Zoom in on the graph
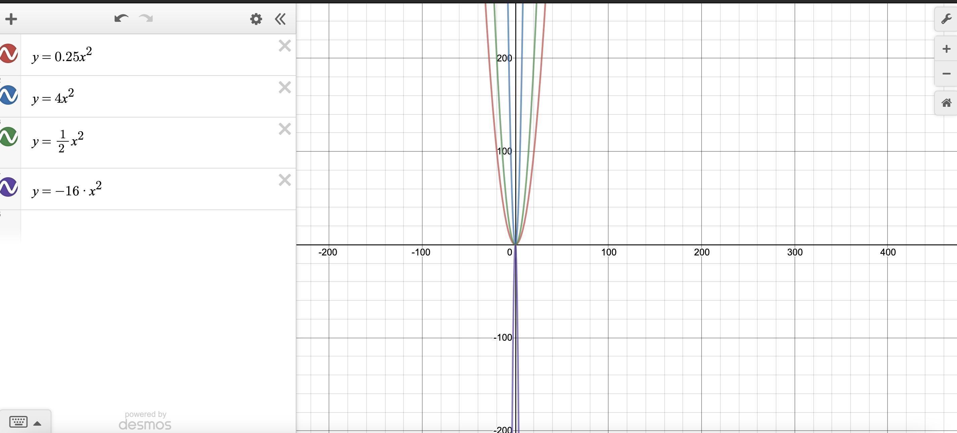 point(946,49)
